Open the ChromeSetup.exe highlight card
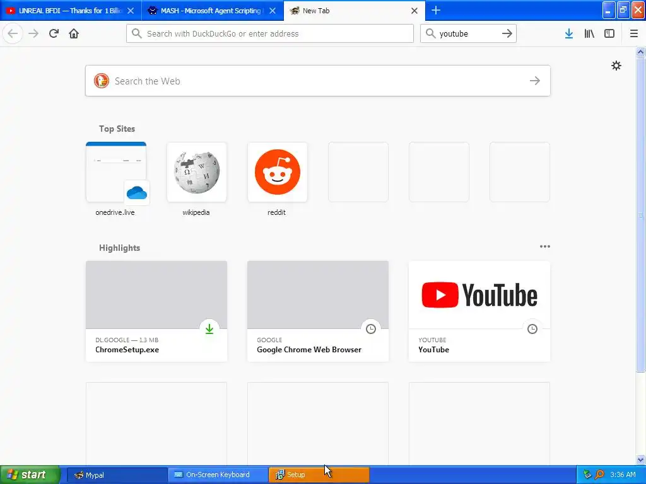 156,311
